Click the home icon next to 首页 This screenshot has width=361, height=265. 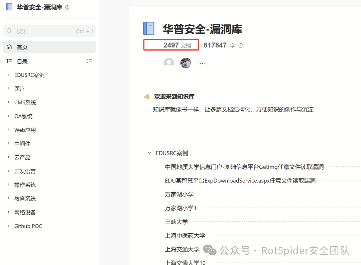(9, 47)
